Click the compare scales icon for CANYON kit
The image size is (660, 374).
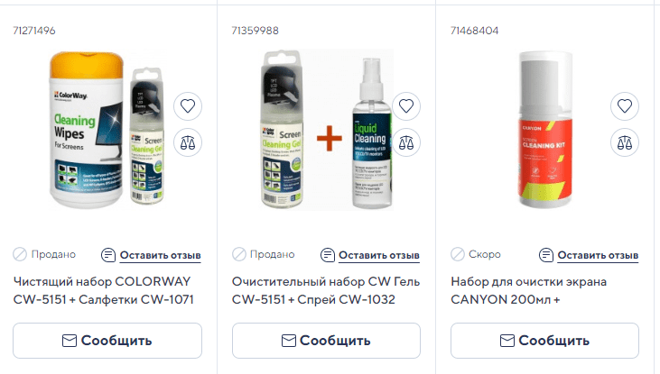(x=625, y=142)
